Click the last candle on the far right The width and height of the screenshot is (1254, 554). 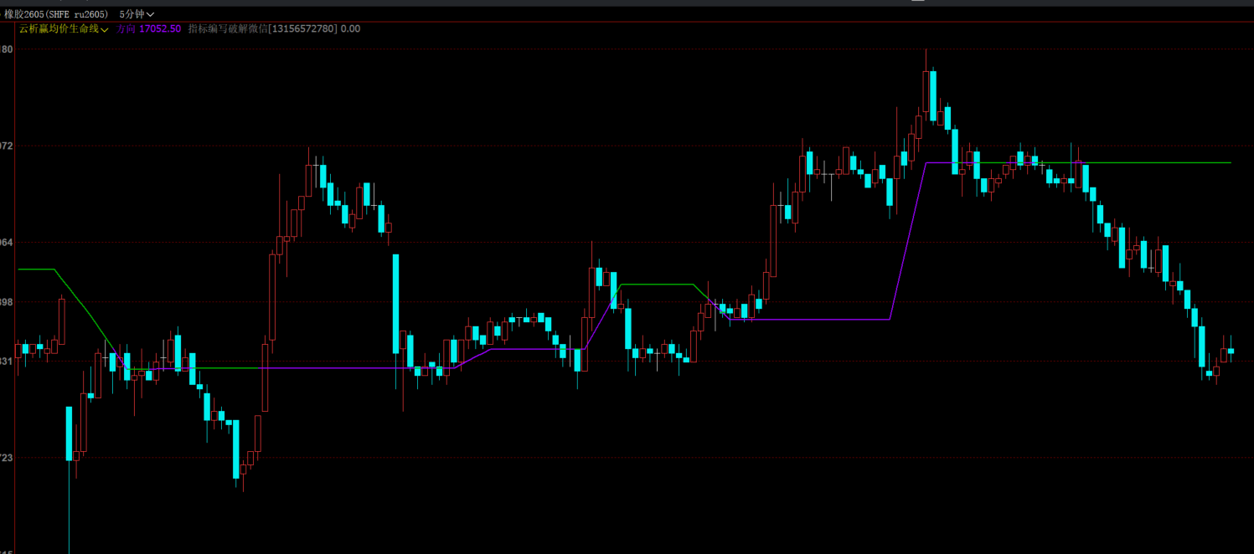tap(1231, 351)
